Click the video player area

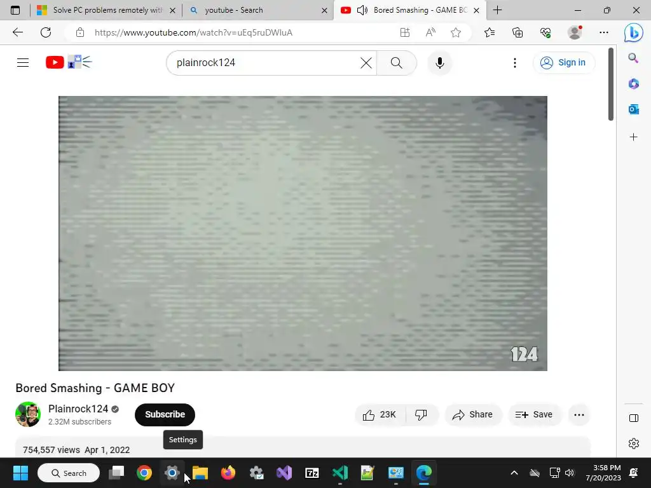303,233
